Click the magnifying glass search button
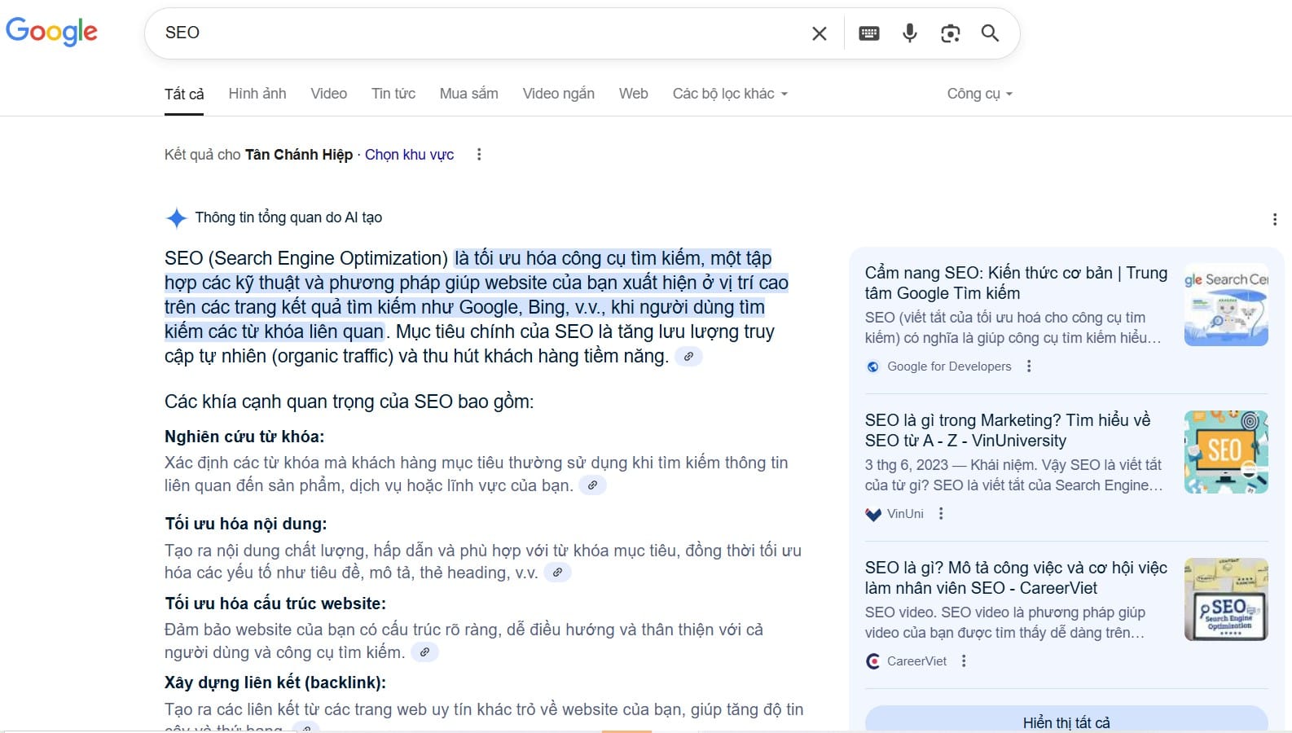The height and width of the screenshot is (733, 1292). tap(990, 33)
